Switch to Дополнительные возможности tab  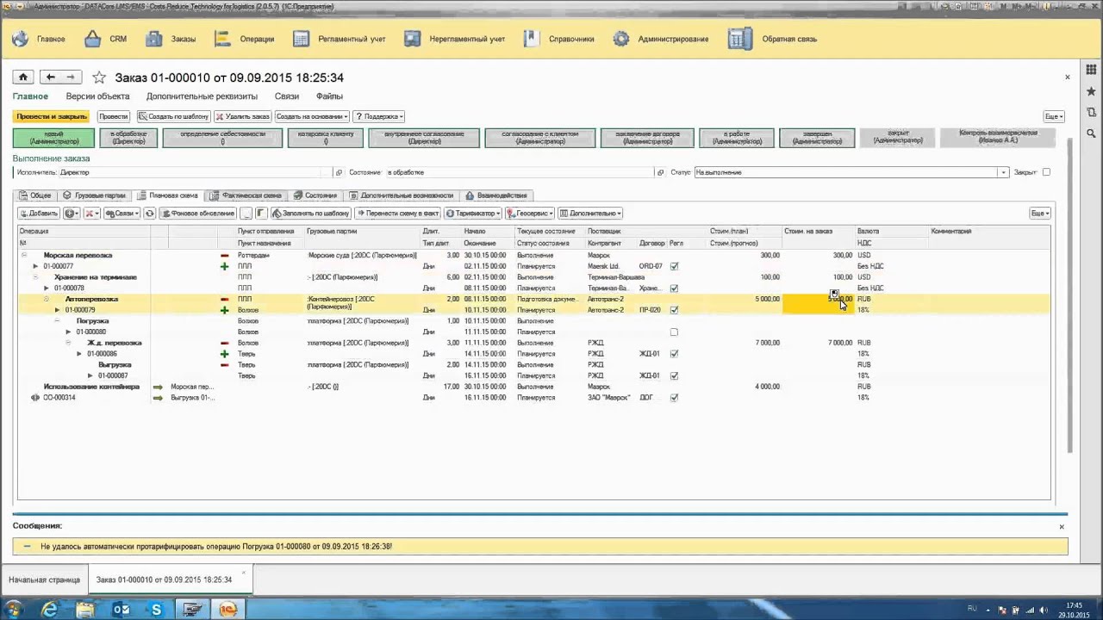402,195
